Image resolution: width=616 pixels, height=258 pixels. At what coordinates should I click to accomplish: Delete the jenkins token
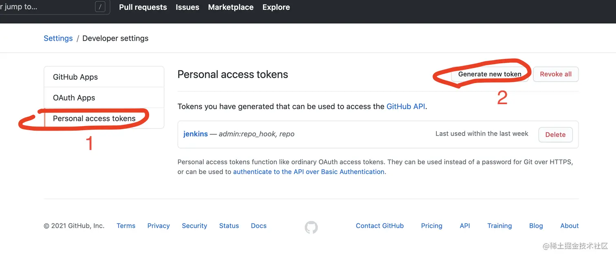coord(555,135)
